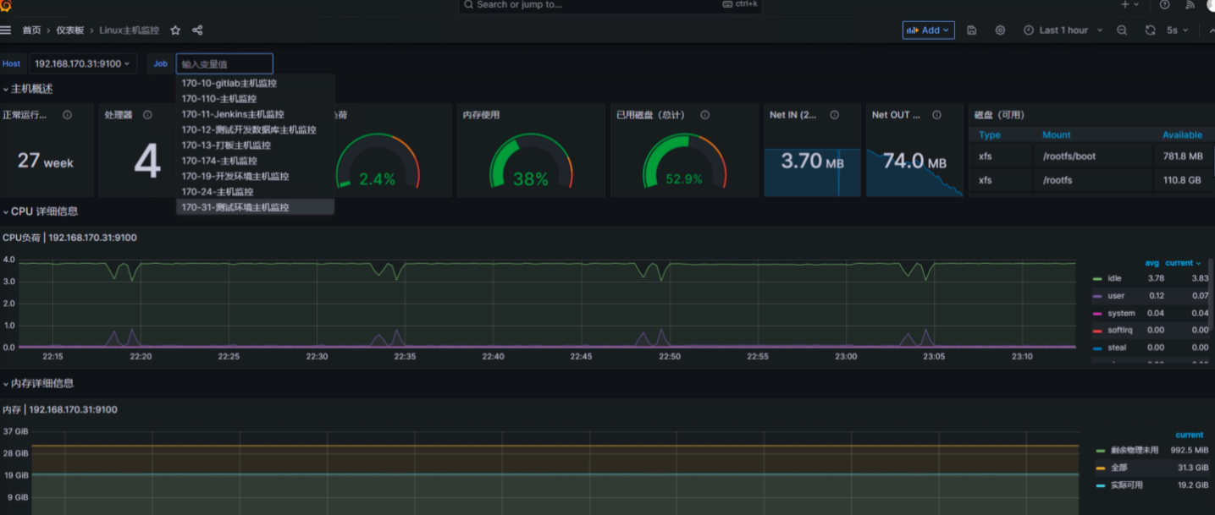This screenshot has width=1215, height=515.
Task: Open the hamburger navigation menu
Action: click(x=6, y=30)
